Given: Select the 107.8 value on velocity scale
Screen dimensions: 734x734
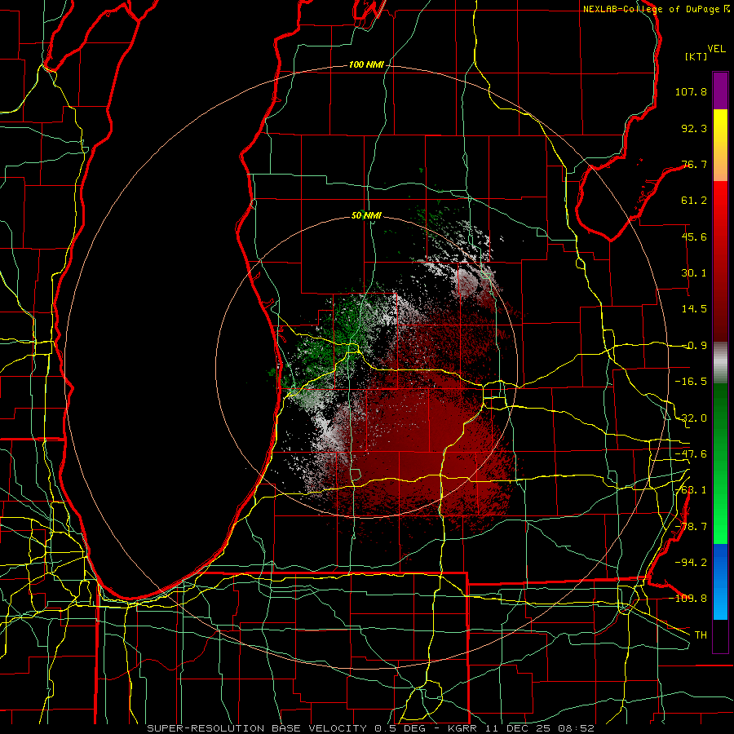Looking at the screenshot, I should click(691, 91).
